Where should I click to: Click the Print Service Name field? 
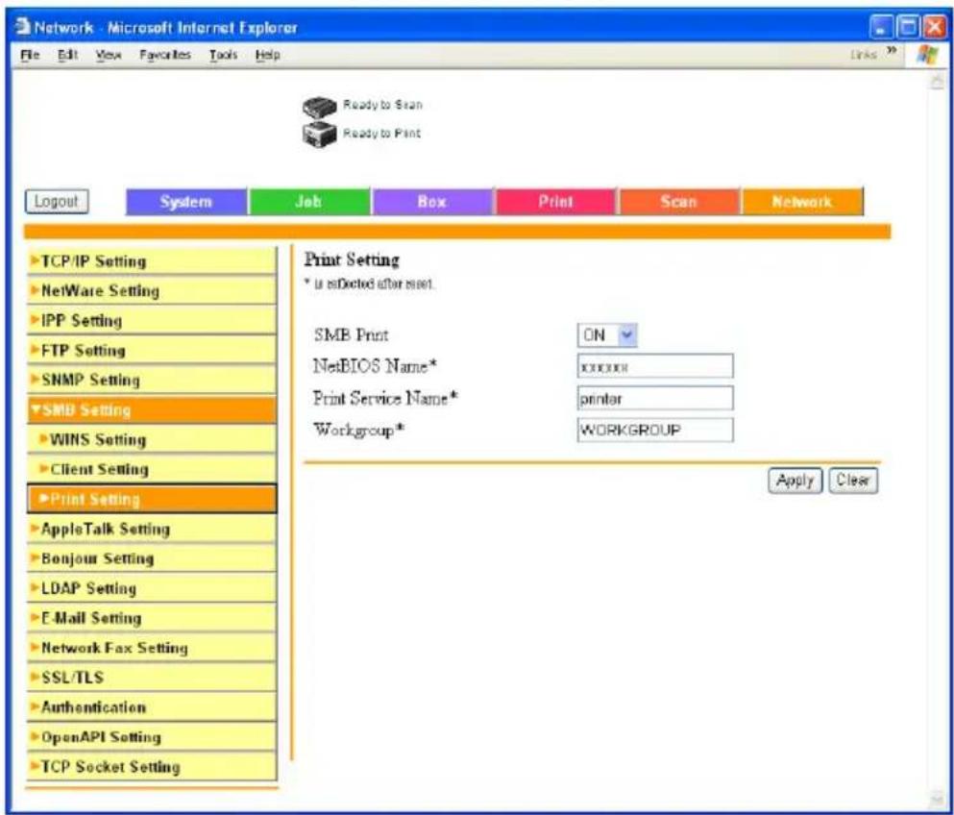pos(655,398)
